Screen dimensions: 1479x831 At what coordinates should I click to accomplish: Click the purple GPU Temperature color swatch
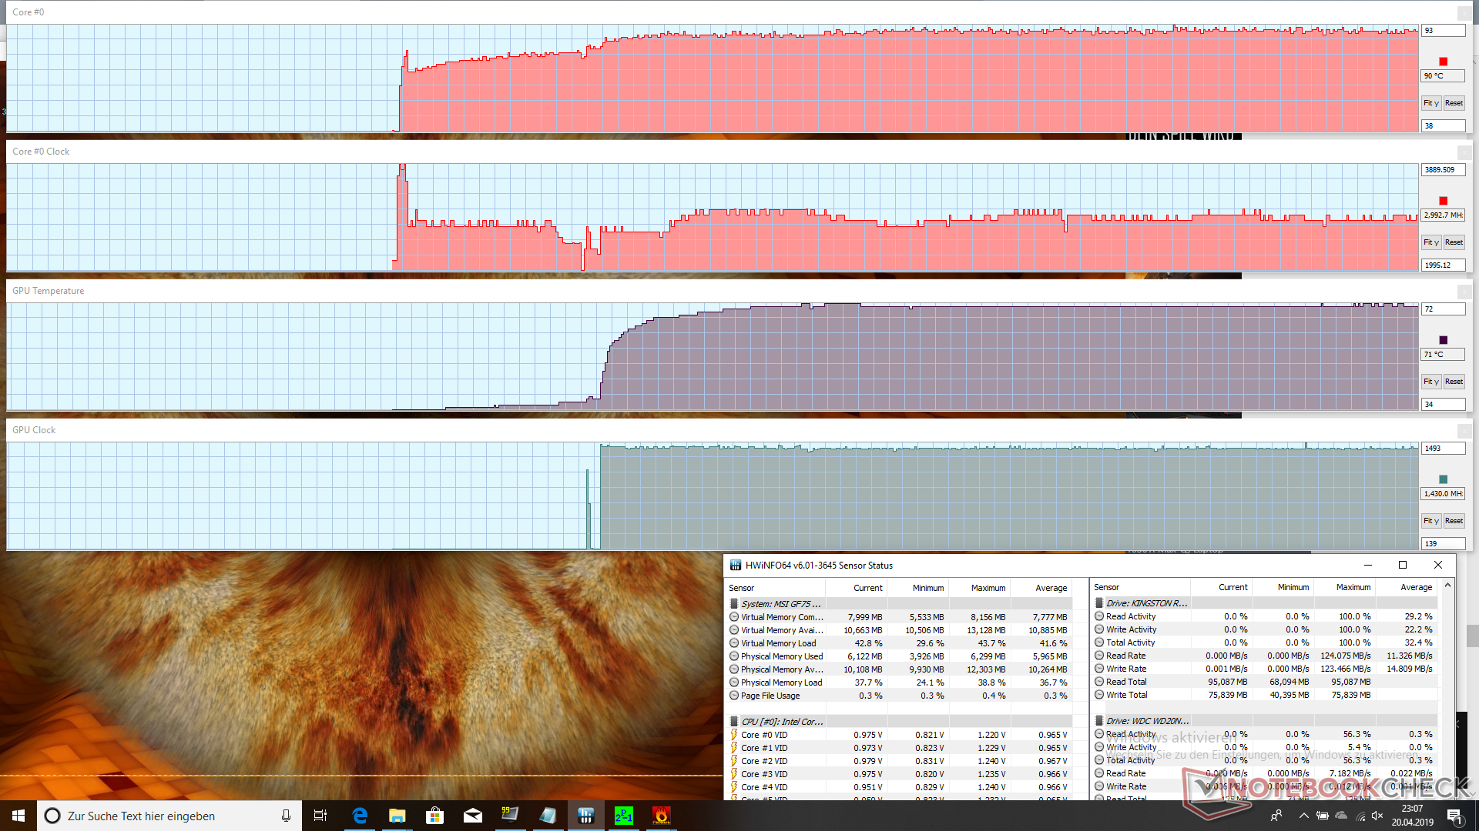(1443, 340)
